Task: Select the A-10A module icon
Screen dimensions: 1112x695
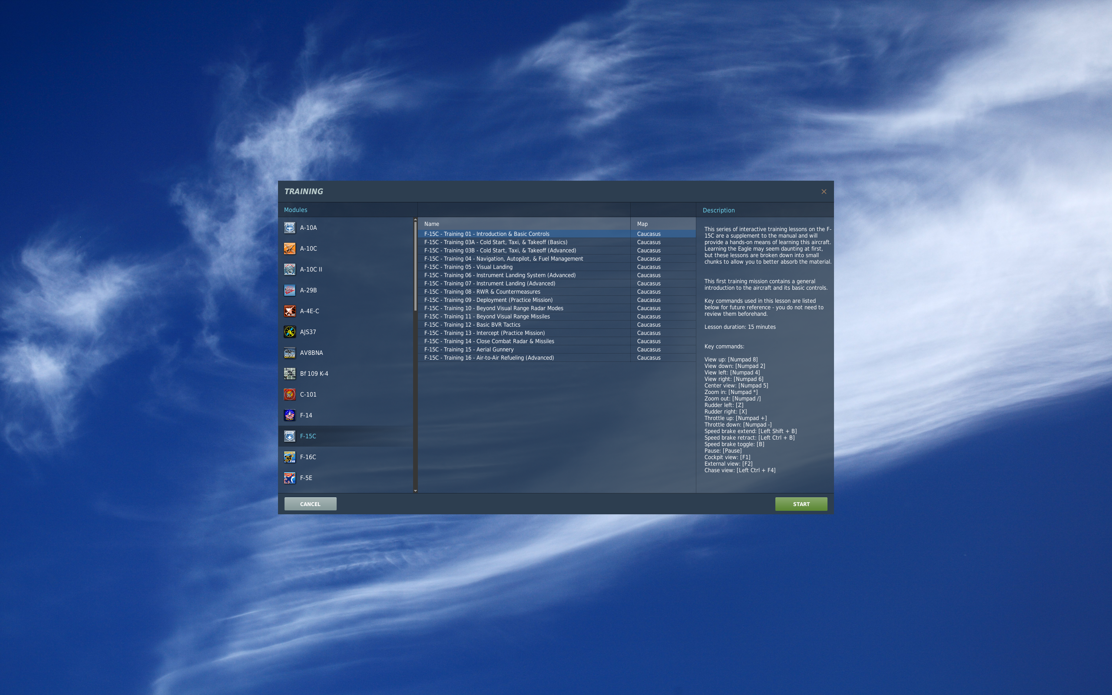Action: 289,228
